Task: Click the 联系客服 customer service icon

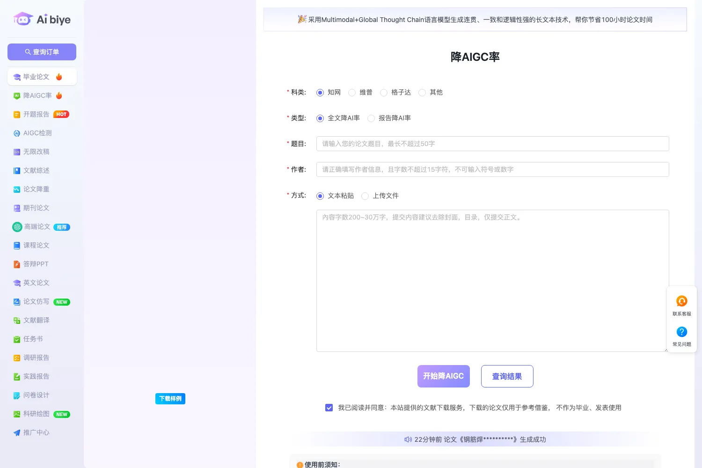Action: [681, 301]
